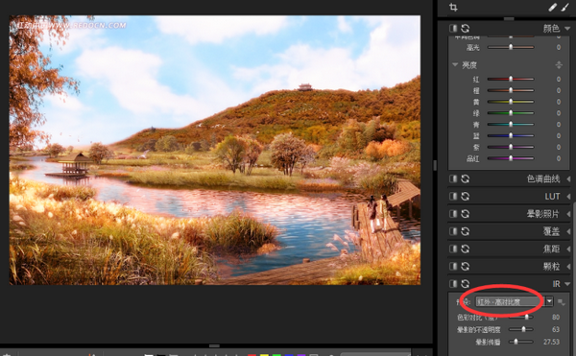Collapse the 亮度 section triangle
This screenshot has height=356, width=576.
(455, 65)
